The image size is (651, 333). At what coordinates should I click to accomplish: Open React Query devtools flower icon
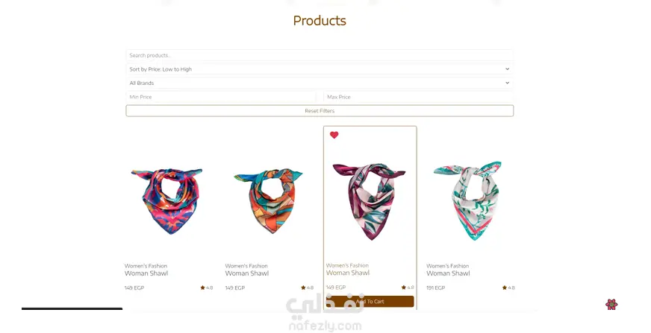[611, 305]
